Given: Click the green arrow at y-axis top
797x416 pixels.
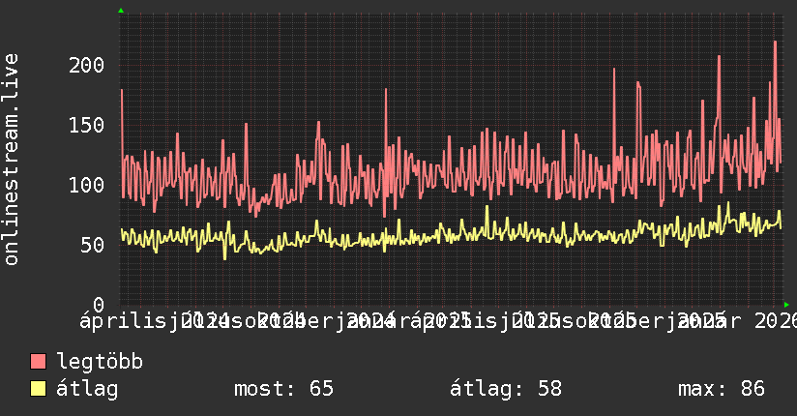Looking at the screenshot, I should tap(121, 11).
